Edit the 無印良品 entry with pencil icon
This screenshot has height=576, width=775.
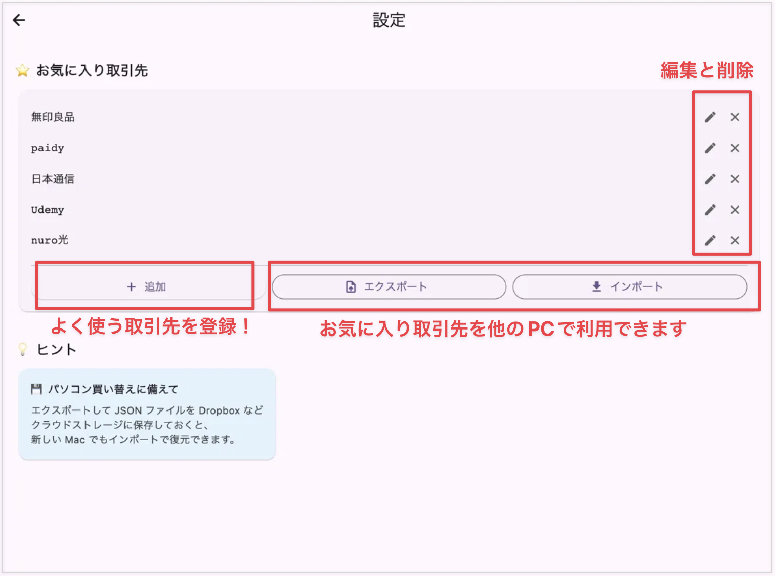(x=710, y=117)
